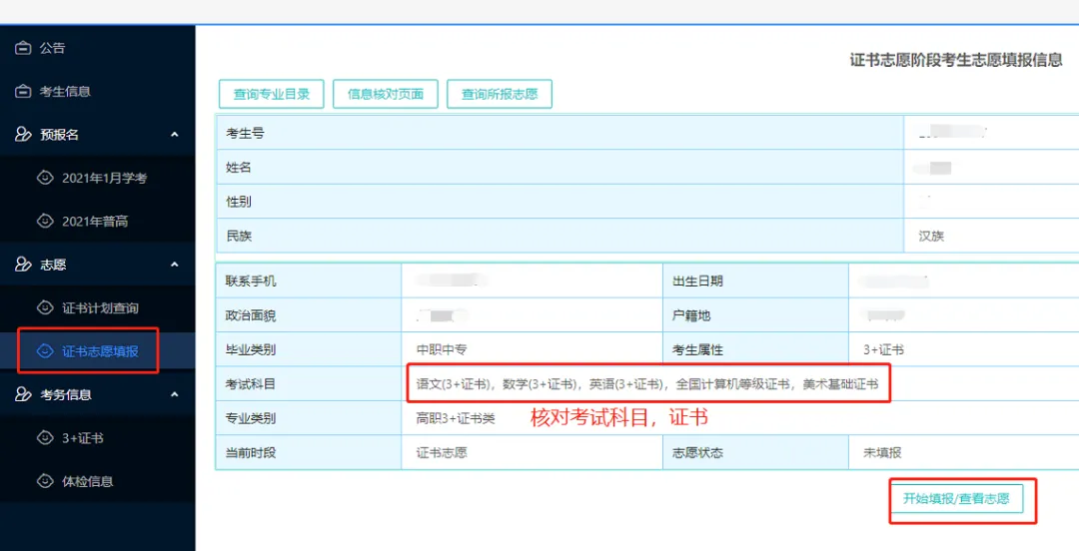This screenshot has height=551, width=1079.
Task: Click the 政治面貌 label cell
Action: 309,315
